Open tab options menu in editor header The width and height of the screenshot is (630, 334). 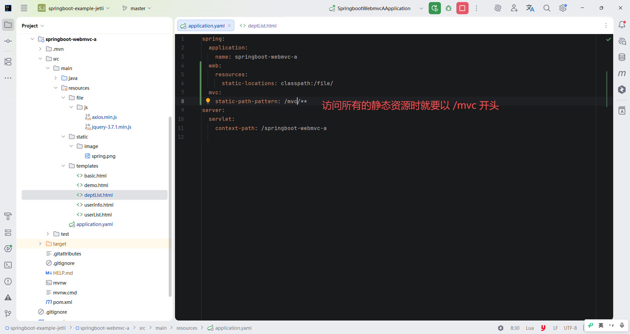[x=606, y=26]
